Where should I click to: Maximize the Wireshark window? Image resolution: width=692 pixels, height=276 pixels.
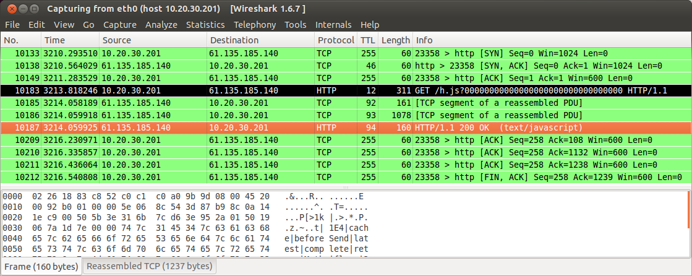pyautogui.click(x=35, y=9)
